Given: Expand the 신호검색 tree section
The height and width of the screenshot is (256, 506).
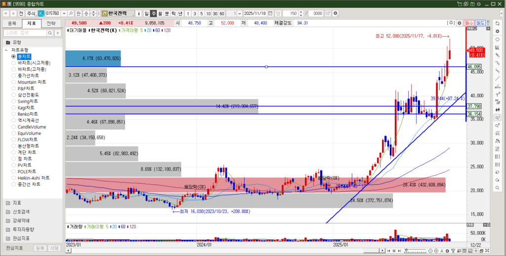Looking at the screenshot, I should click(7, 212).
